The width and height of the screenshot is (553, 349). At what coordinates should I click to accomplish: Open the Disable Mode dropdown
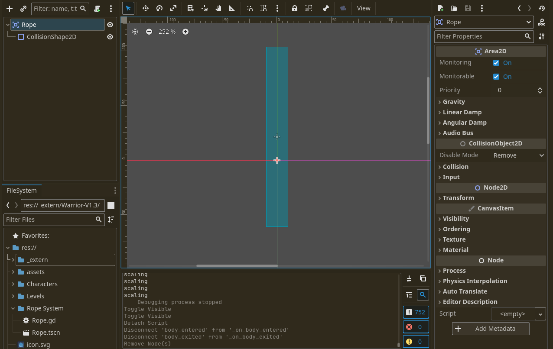point(518,155)
